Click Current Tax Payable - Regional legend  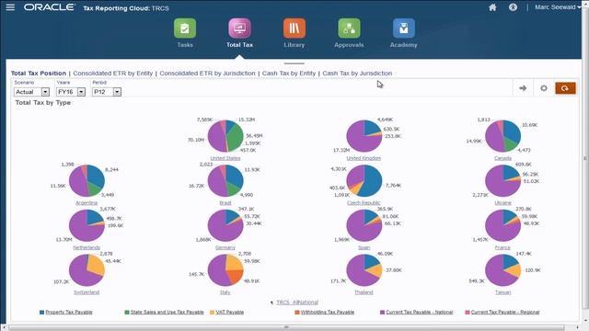(505, 313)
